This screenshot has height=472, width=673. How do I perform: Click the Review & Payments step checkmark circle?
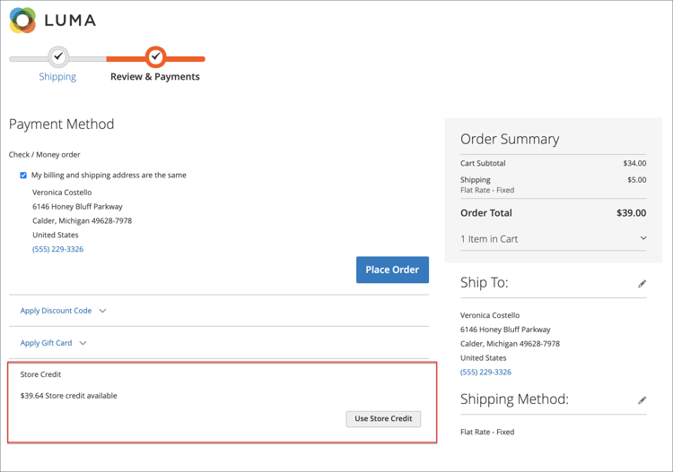point(155,56)
